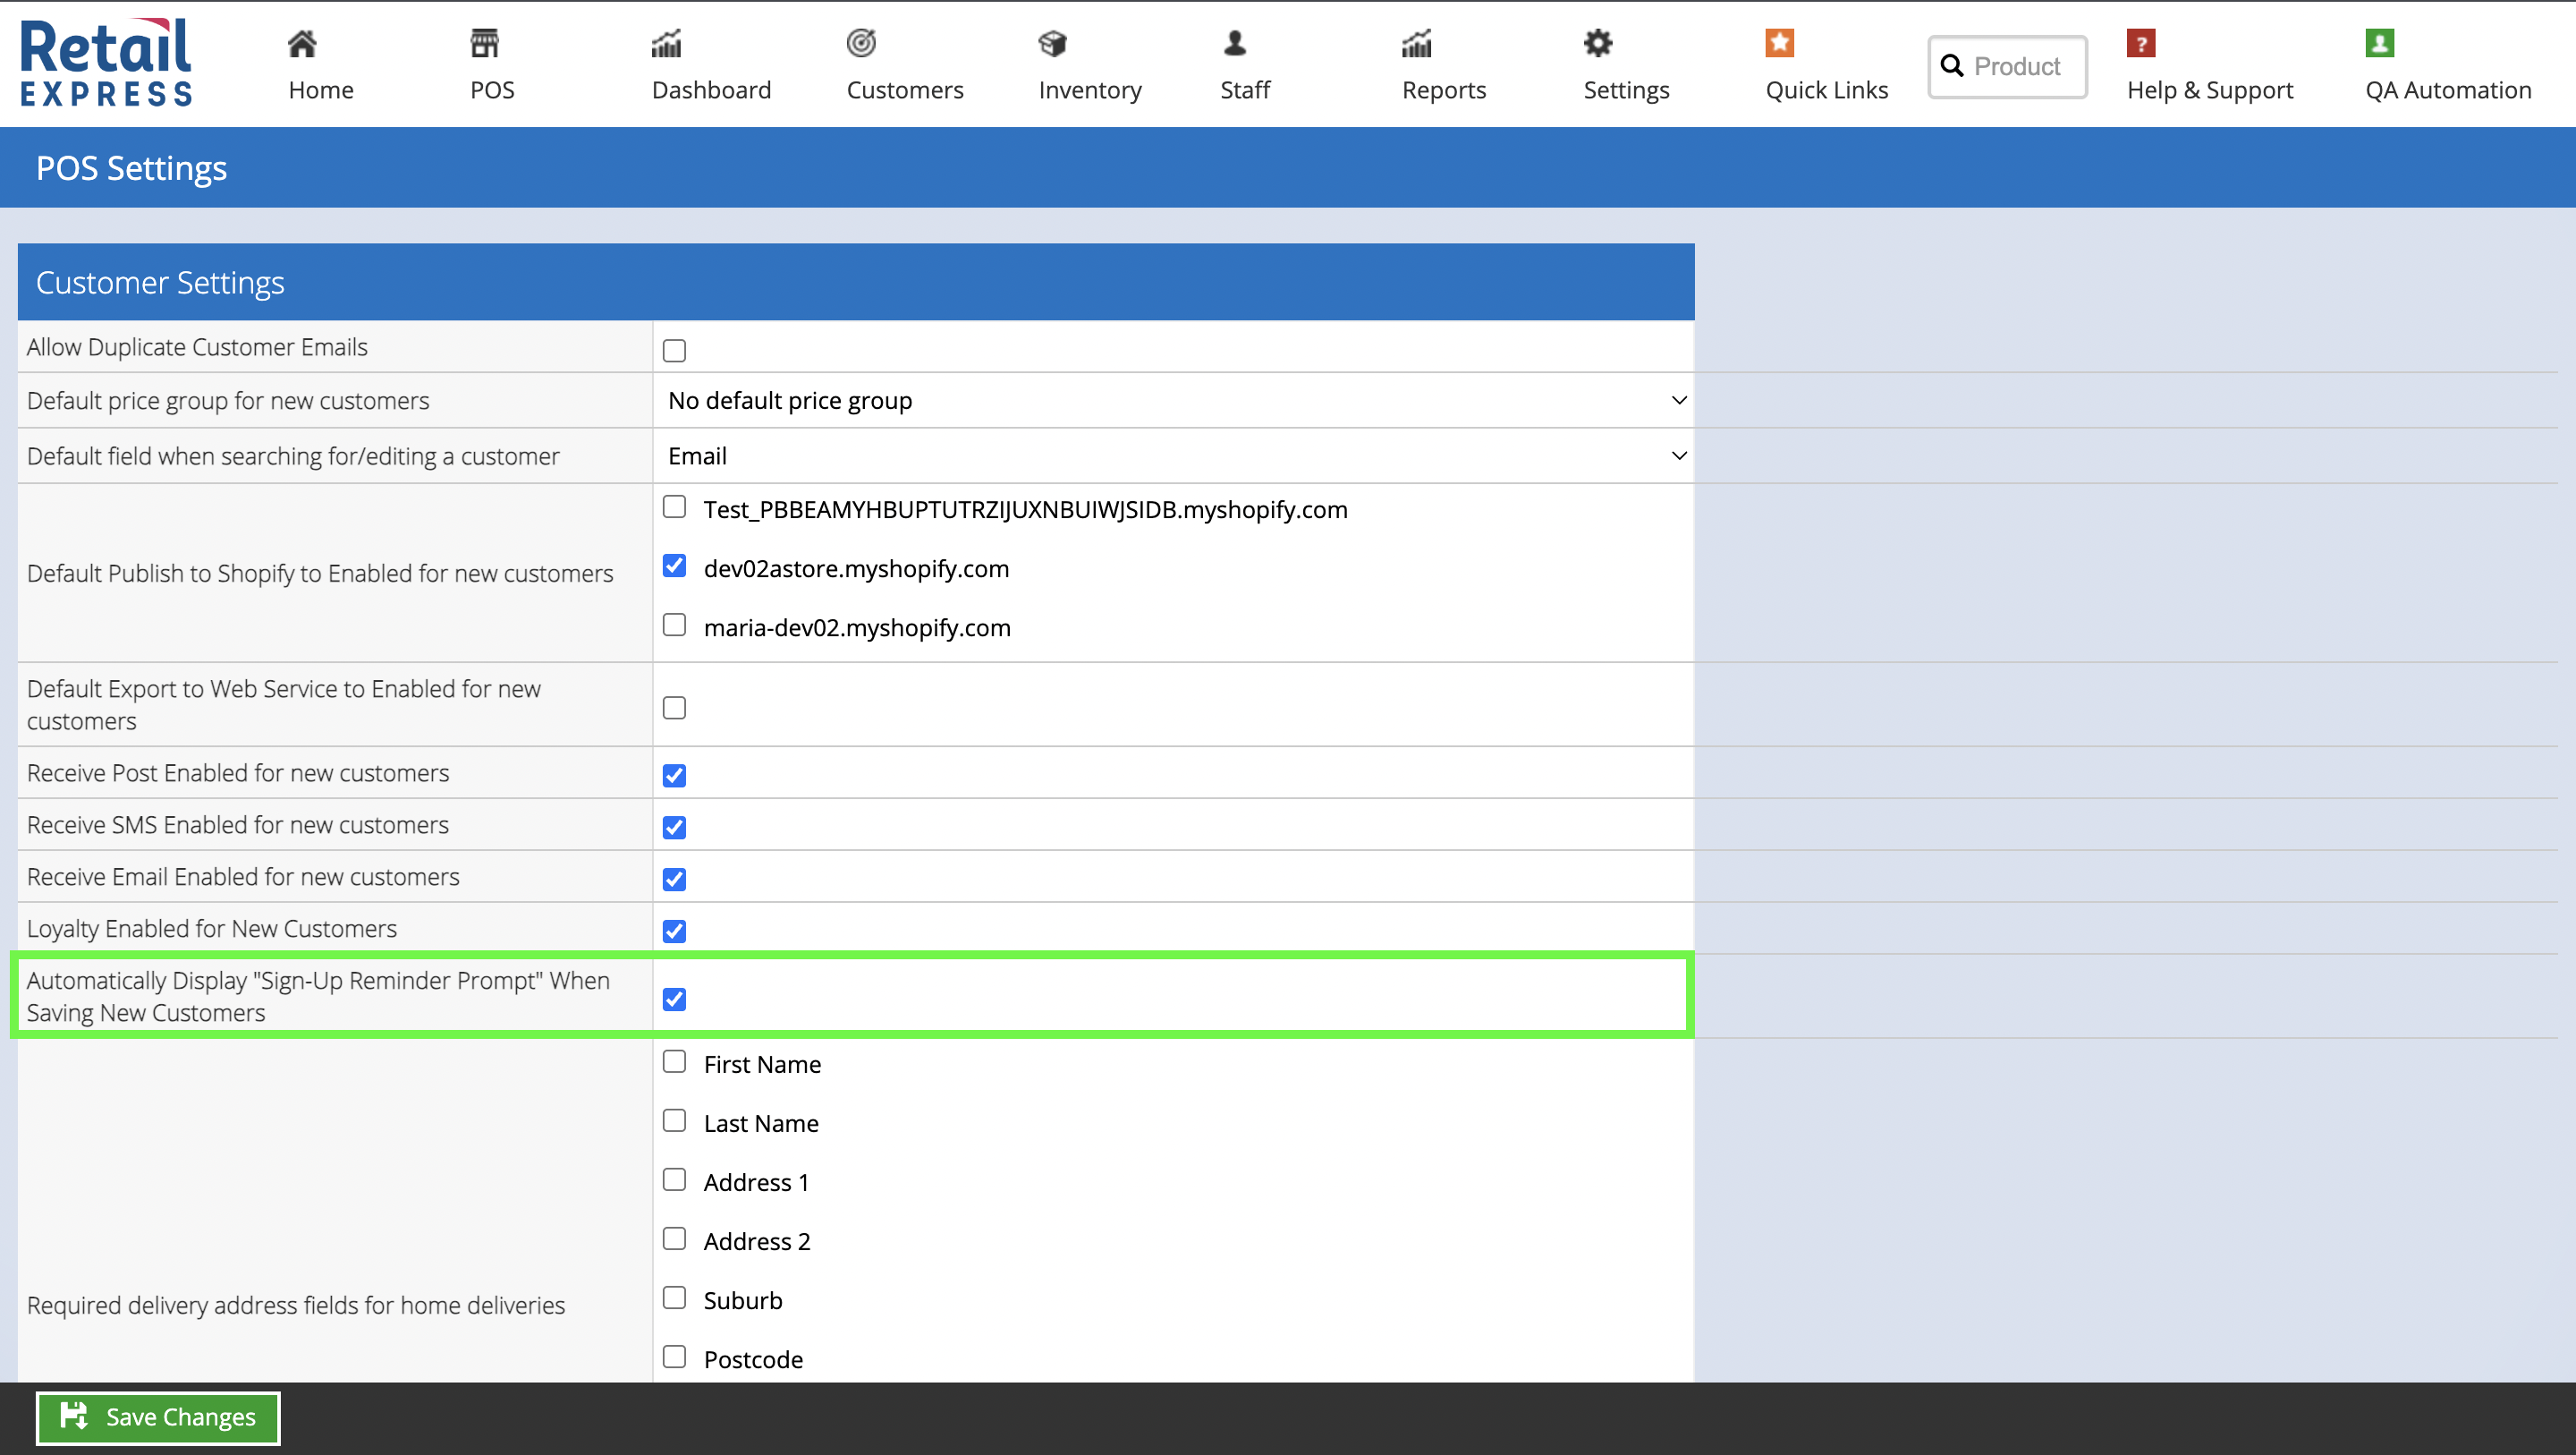Image resolution: width=2576 pixels, height=1455 pixels.
Task: Click the Receive SMS Enabled label
Action: 238,824
